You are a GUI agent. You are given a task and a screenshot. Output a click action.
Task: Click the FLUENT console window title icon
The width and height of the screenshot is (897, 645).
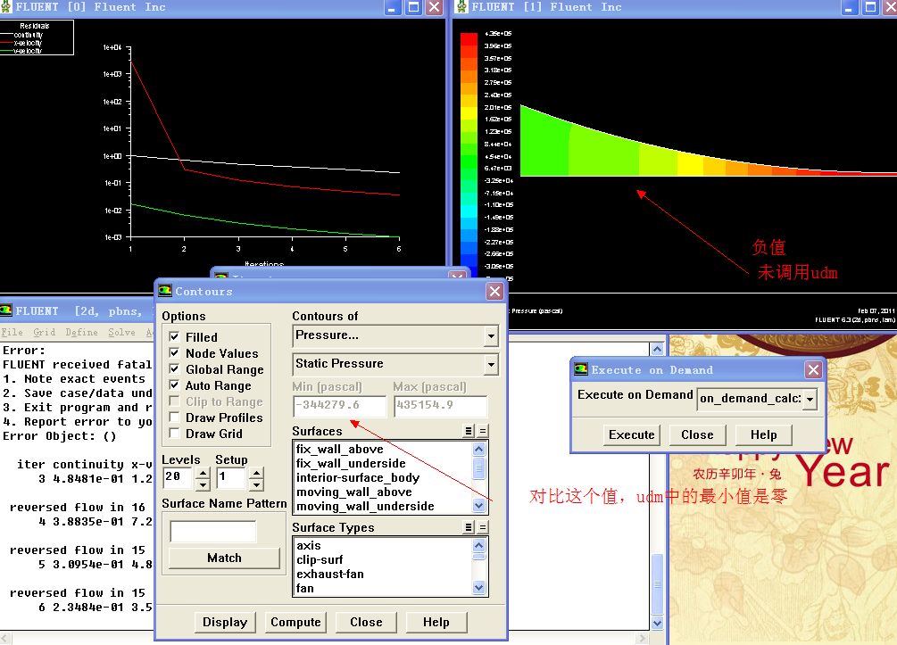pyautogui.click(x=6, y=311)
